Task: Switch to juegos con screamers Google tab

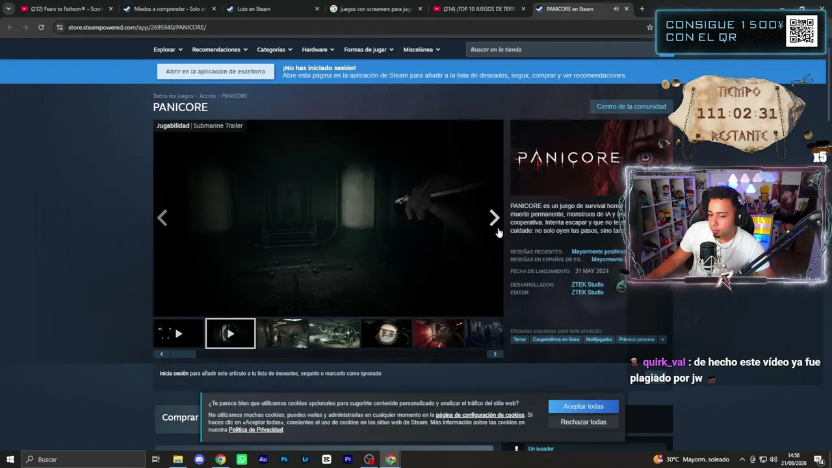Action: pos(376,9)
